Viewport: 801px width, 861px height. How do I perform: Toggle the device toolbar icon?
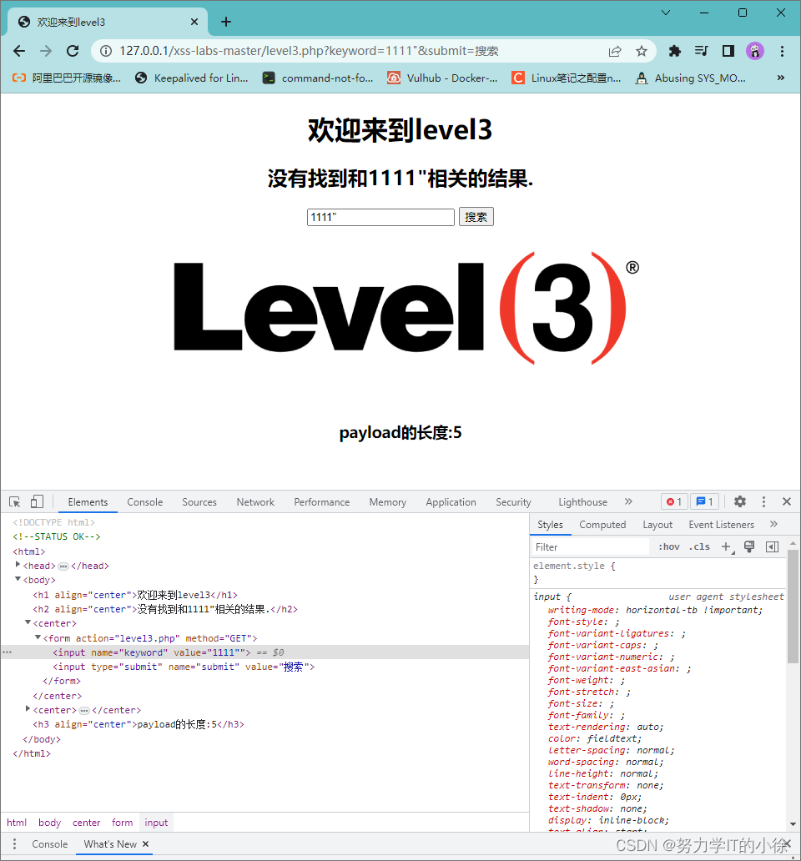pyautogui.click(x=37, y=502)
